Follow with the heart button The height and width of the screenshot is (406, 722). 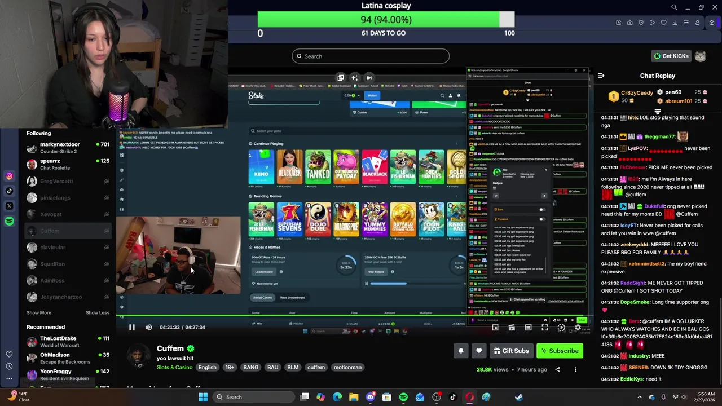point(479,351)
